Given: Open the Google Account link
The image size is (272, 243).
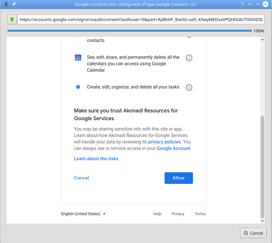Looking at the screenshot, I should click(x=173, y=148).
